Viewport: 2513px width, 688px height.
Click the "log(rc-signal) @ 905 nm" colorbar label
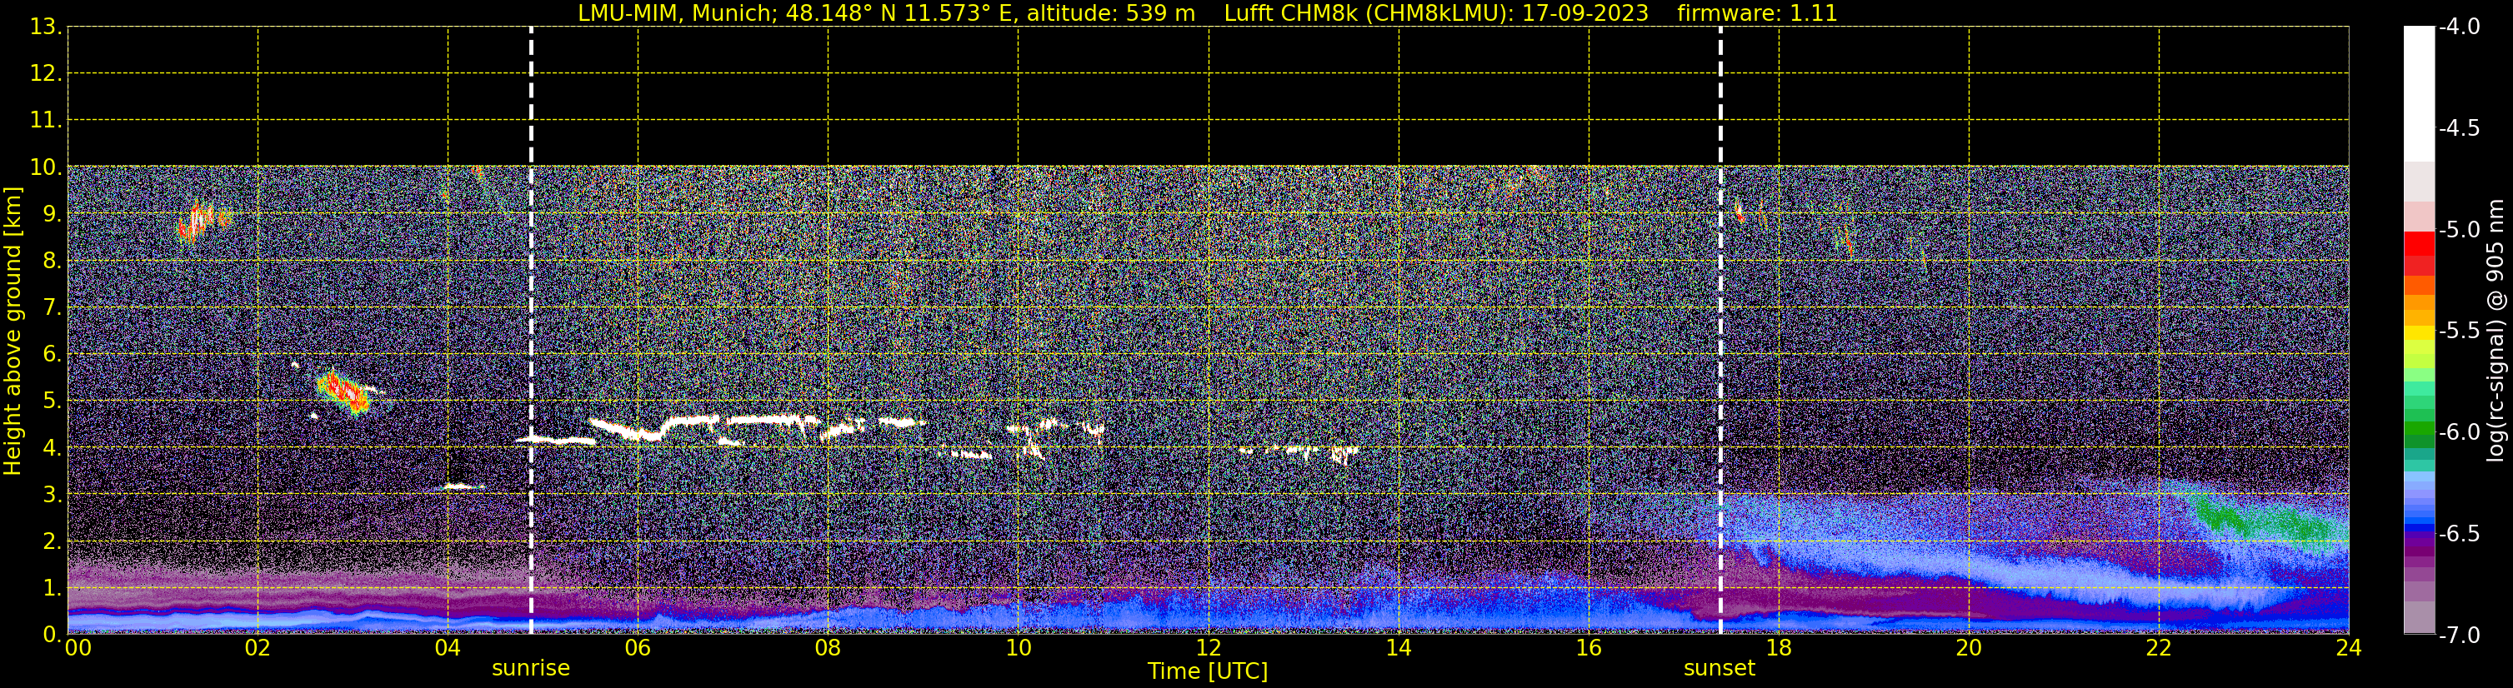pos(2495,331)
